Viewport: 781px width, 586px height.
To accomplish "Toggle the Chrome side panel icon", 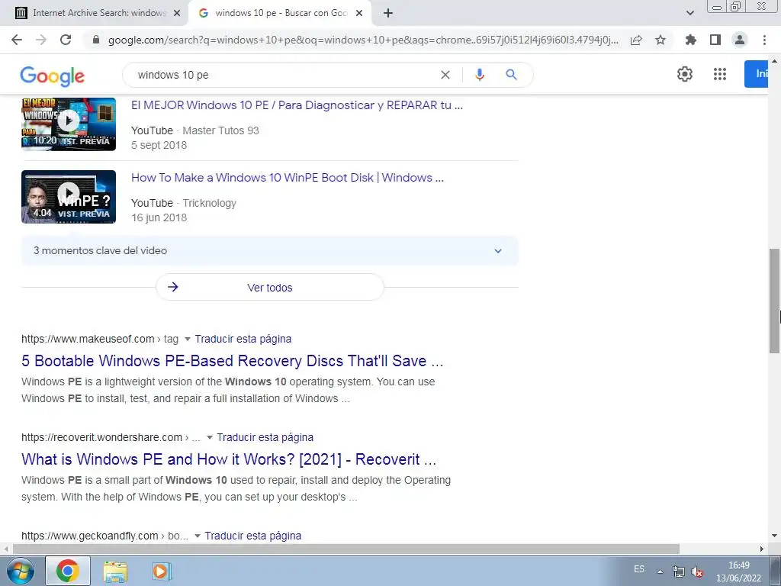I will (715, 40).
